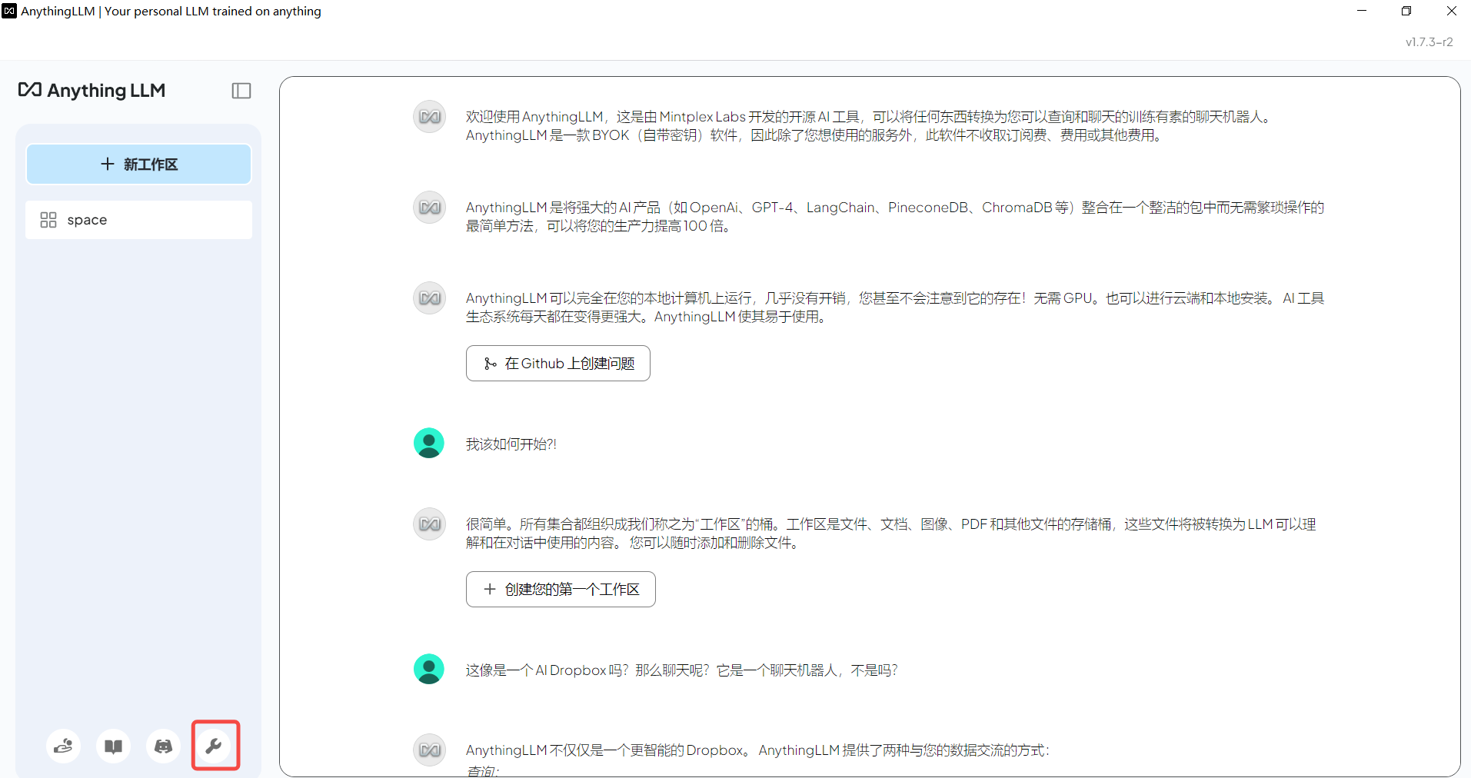Click the message text 我该如何开始?!

[511, 444]
